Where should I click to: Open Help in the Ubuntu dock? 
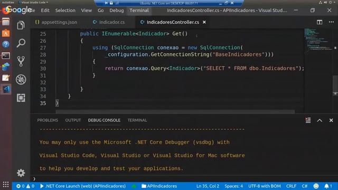coord(6,44)
